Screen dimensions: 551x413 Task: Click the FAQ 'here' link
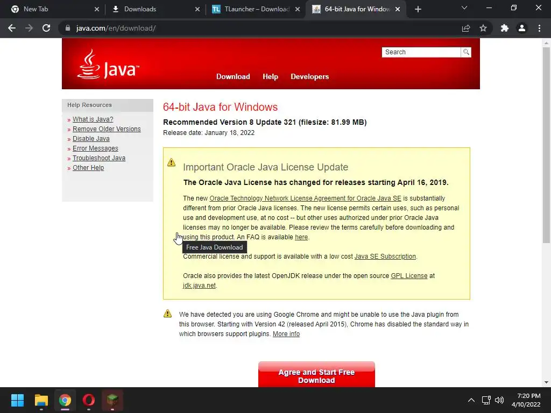click(x=301, y=237)
